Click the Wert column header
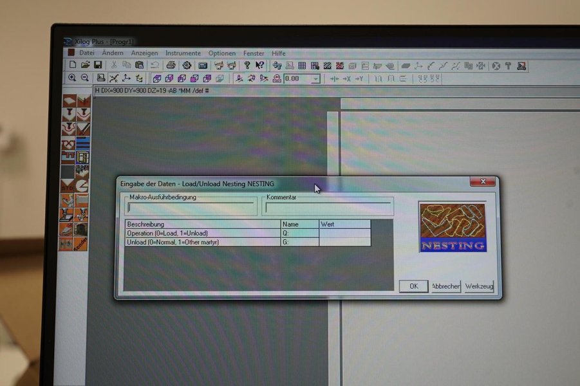Screen dimensions: 580x386 tap(345, 224)
